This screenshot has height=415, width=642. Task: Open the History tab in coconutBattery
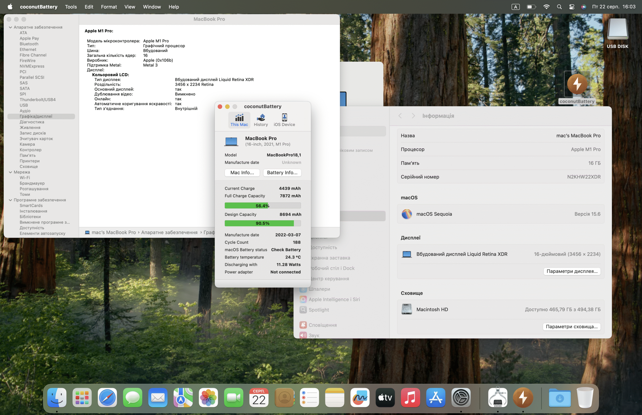[261, 120]
